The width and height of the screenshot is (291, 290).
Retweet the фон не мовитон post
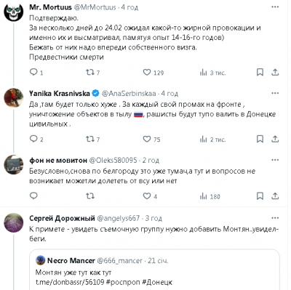point(90,196)
